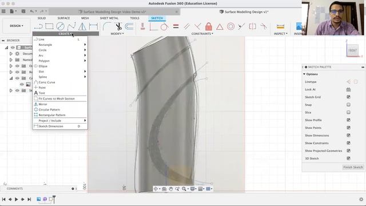Expand the Spline submenu
This screenshot has height=206, width=366.
tap(60, 77)
